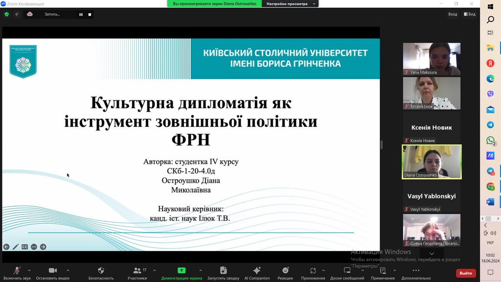Open the Participants (Участники) panel
This screenshot has width=501, height=282.
[x=137, y=271]
